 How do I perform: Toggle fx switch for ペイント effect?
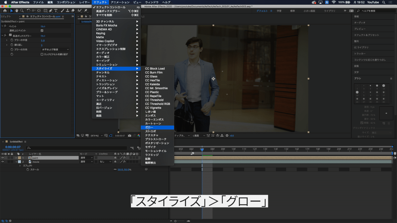pos(5,26)
